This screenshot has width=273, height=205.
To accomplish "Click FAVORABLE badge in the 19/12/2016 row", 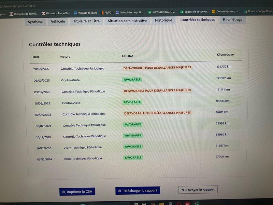I will (x=133, y=147).
